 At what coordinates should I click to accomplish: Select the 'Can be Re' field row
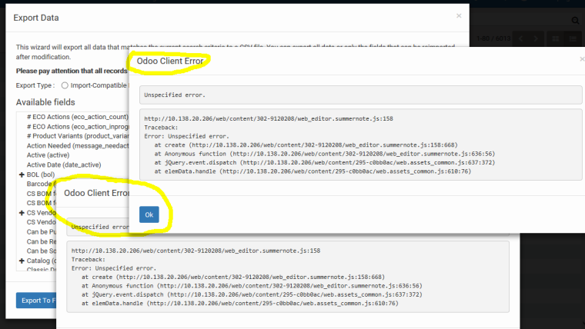(x=42, y=241)
